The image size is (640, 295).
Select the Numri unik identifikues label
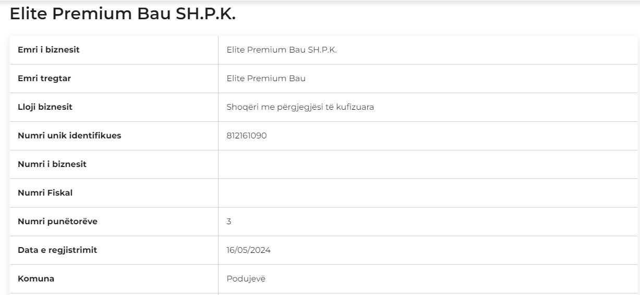tap(69, 136)
